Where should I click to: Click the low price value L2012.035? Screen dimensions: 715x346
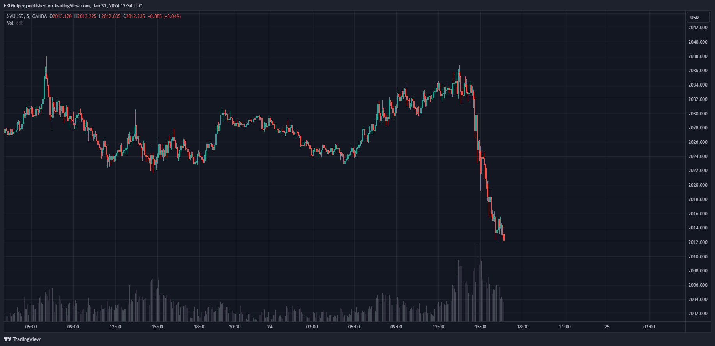pos(110,16)
